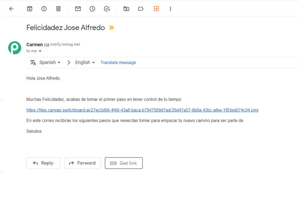The height and width of the screenshot is (199, 299).
Task: Open the More options three-dot menu
Action: coord(170,9)
